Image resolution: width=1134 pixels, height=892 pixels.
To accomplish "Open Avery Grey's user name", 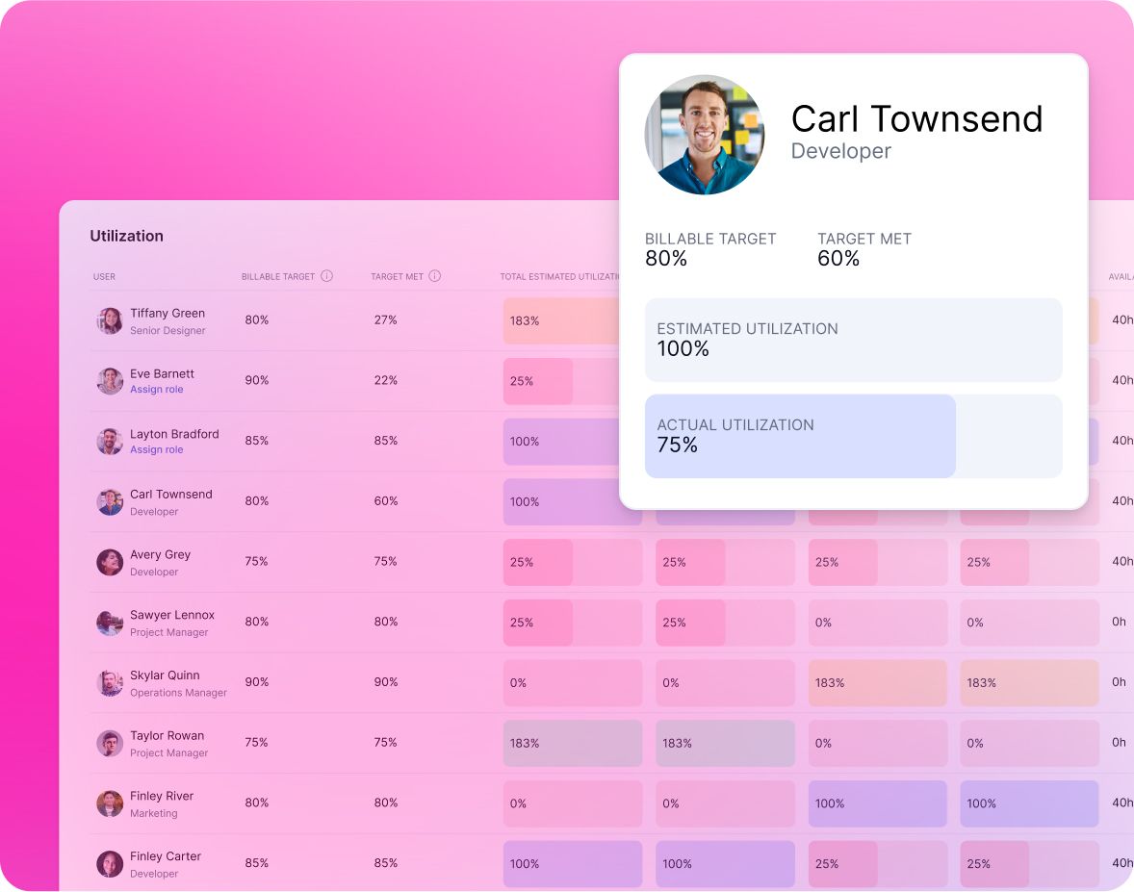I will [x=160, y=554].
